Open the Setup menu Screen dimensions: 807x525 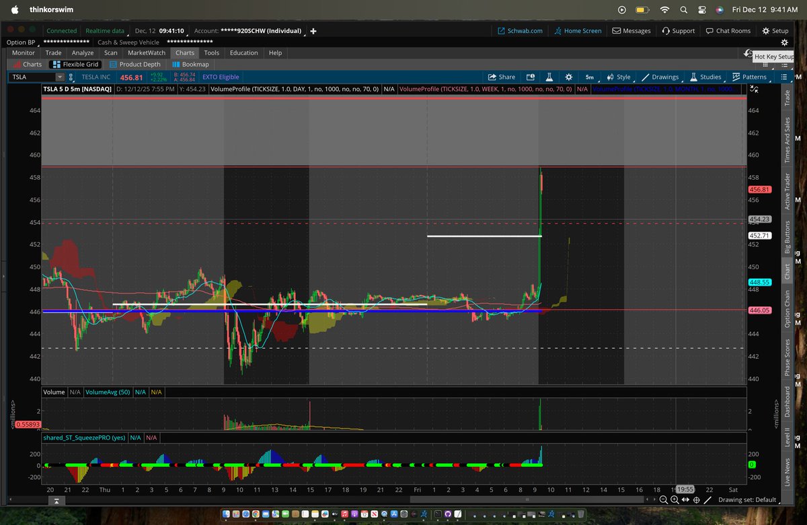pyautogui.click(x=775, y=31)
